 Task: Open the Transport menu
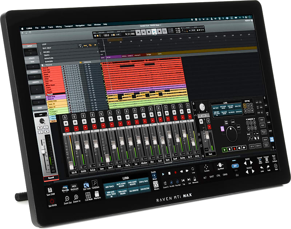(x=68, y=26)
